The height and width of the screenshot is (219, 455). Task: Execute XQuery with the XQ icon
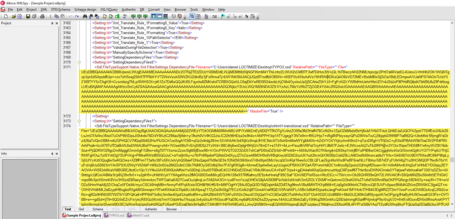pos(145,16)
